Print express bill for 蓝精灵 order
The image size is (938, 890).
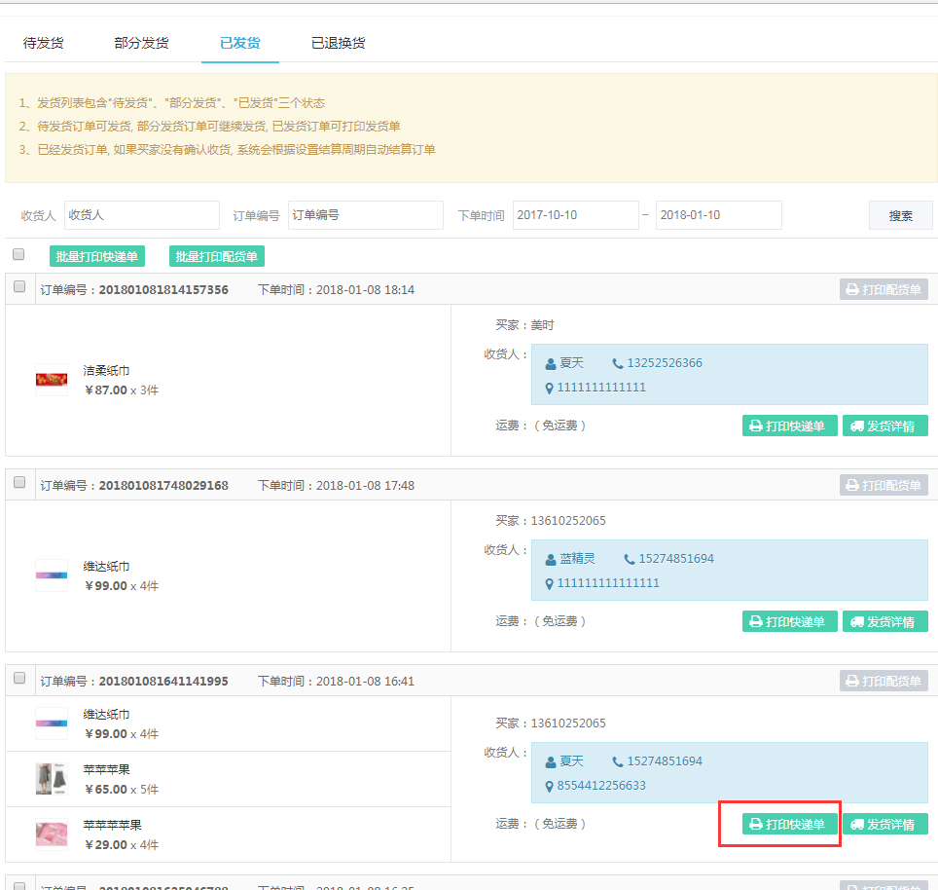pyautogui.click(x=789, y=621)
